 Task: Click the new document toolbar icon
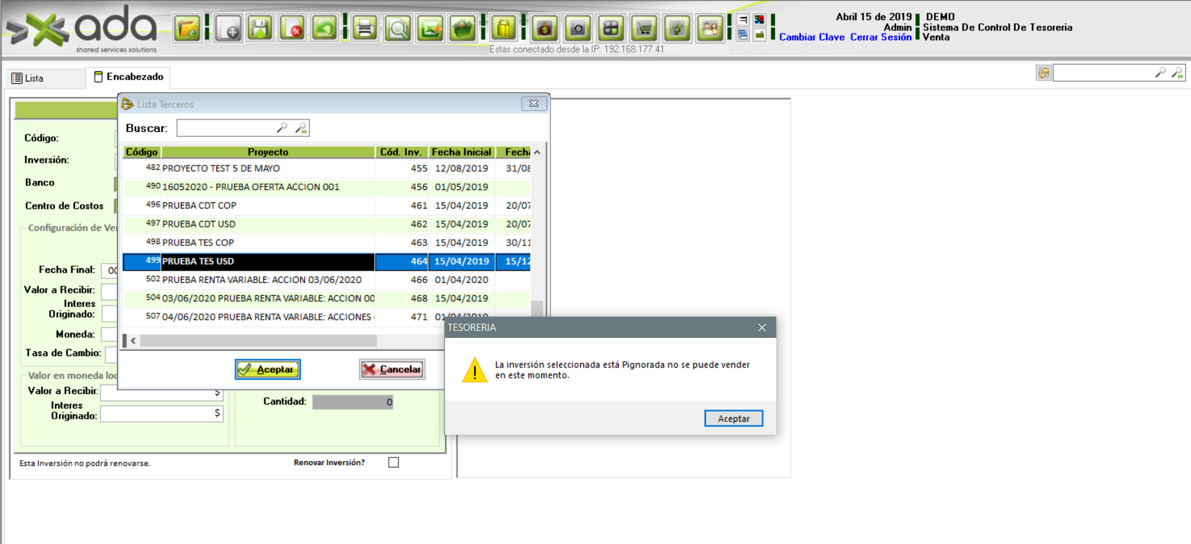point(229,28)
